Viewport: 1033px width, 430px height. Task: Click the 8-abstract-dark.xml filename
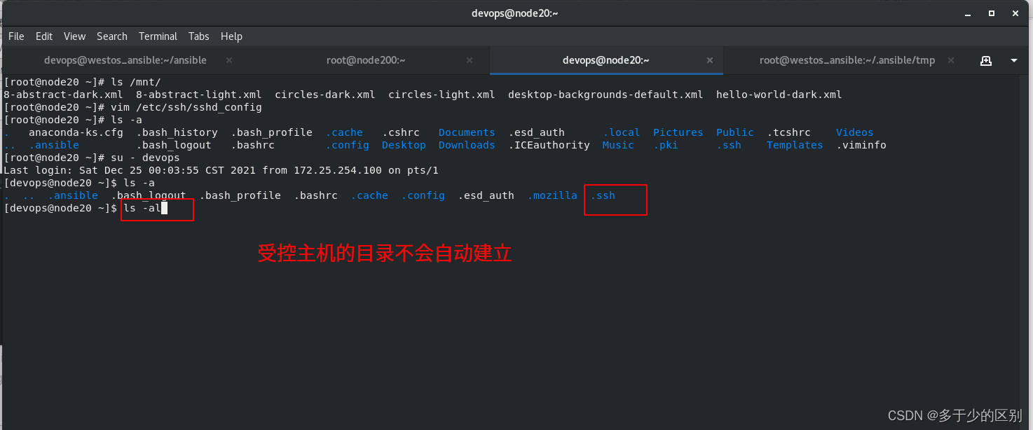click(x=63, y=95)
